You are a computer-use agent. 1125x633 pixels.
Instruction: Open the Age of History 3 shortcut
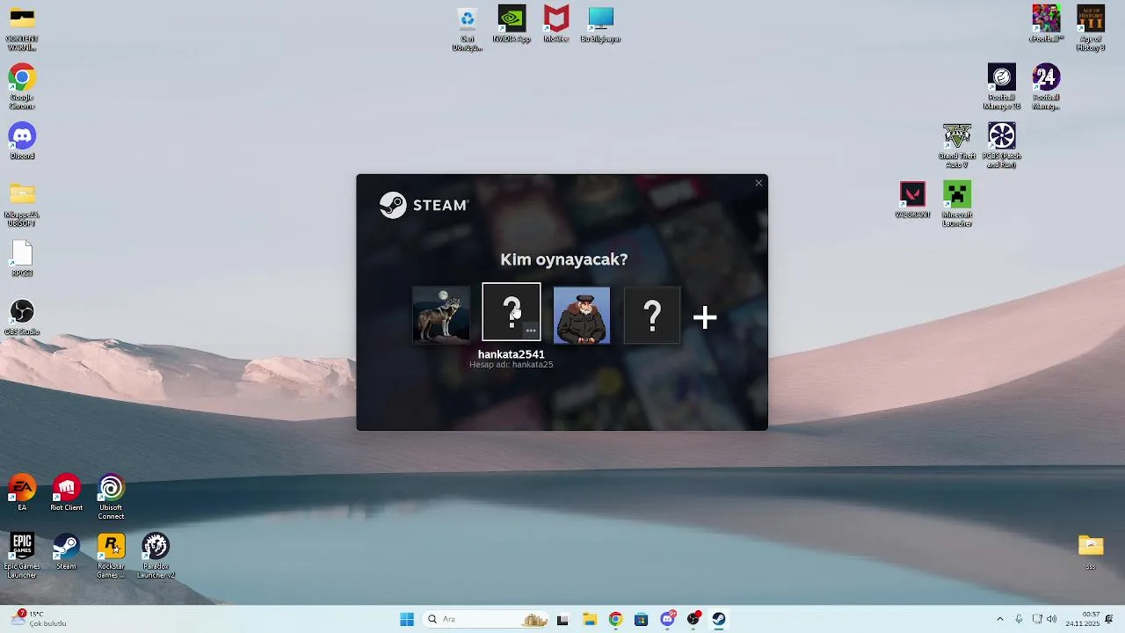tap(1091, 29)
